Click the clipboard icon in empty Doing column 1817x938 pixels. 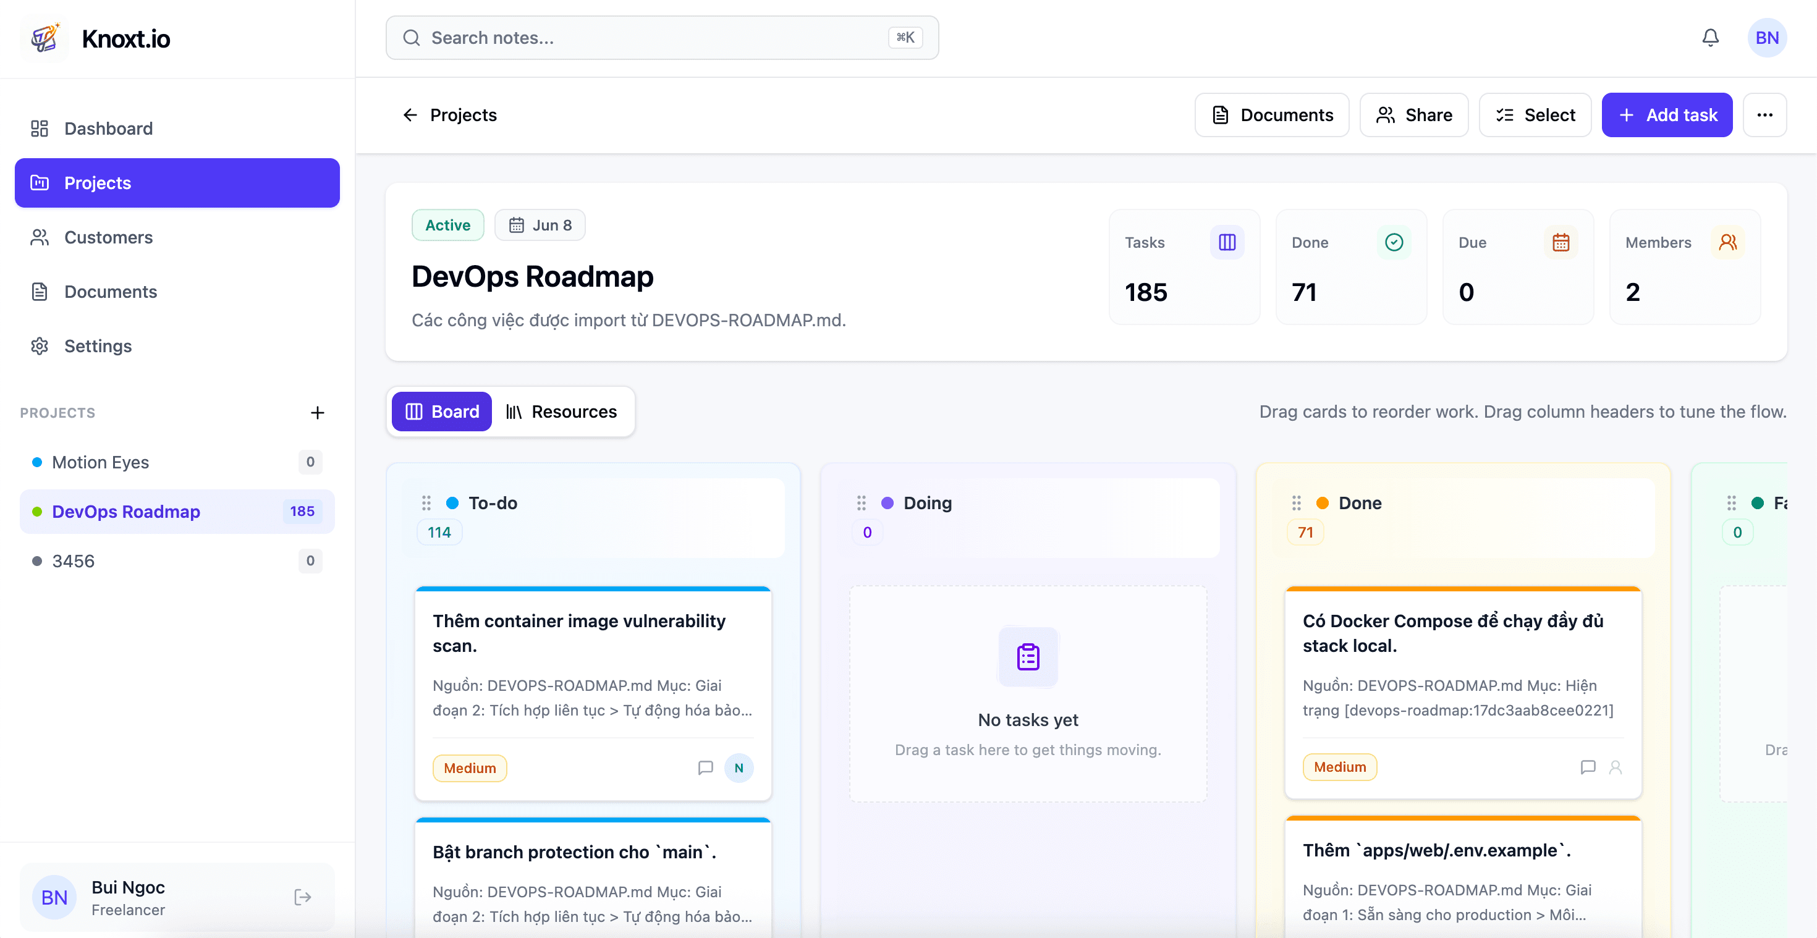pyautogui.click(x=1028, y=657)
